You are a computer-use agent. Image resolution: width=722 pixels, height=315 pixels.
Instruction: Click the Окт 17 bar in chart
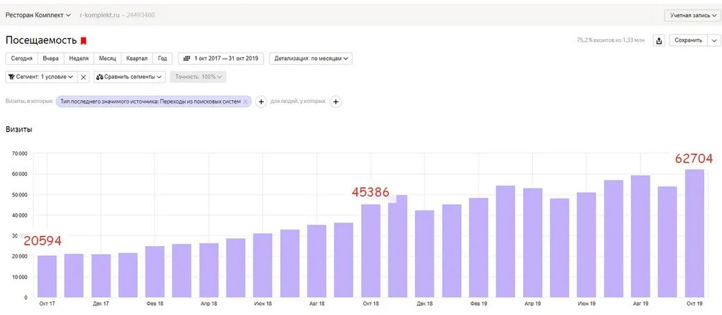point(47,276)
